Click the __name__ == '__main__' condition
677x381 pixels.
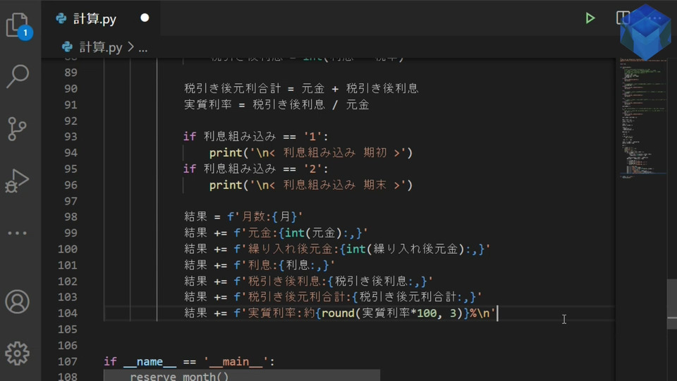pos(193,361)
